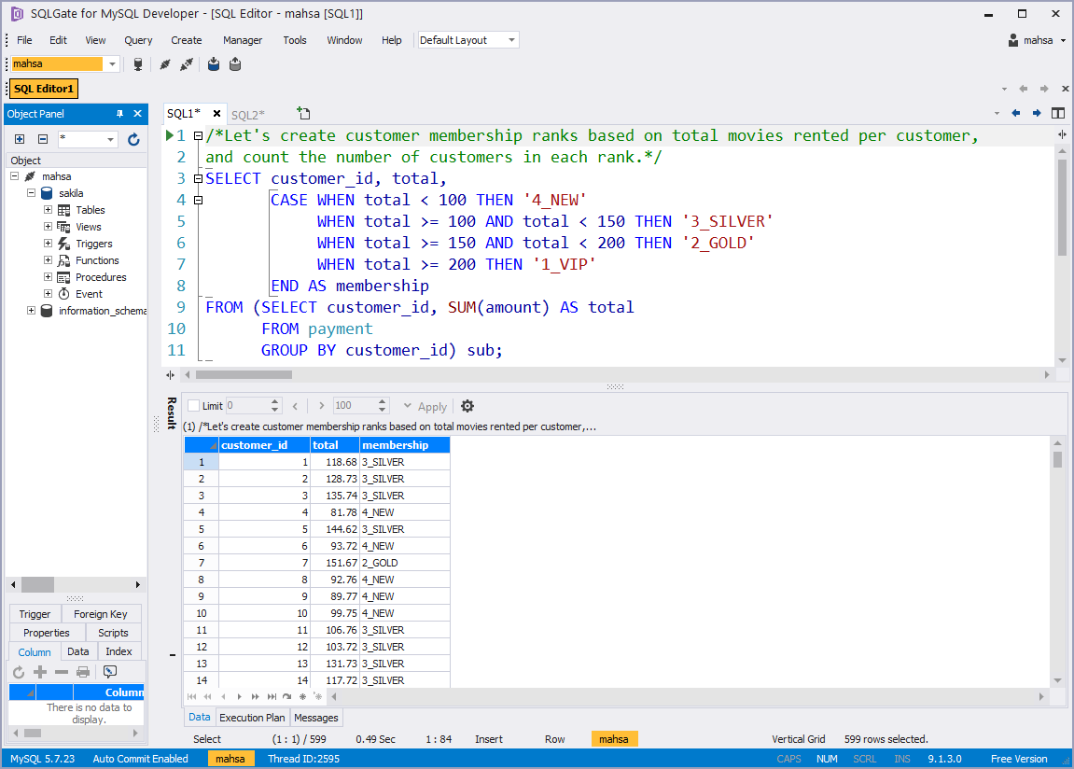
Task: Pin the Object Panel
Action: 119,113
